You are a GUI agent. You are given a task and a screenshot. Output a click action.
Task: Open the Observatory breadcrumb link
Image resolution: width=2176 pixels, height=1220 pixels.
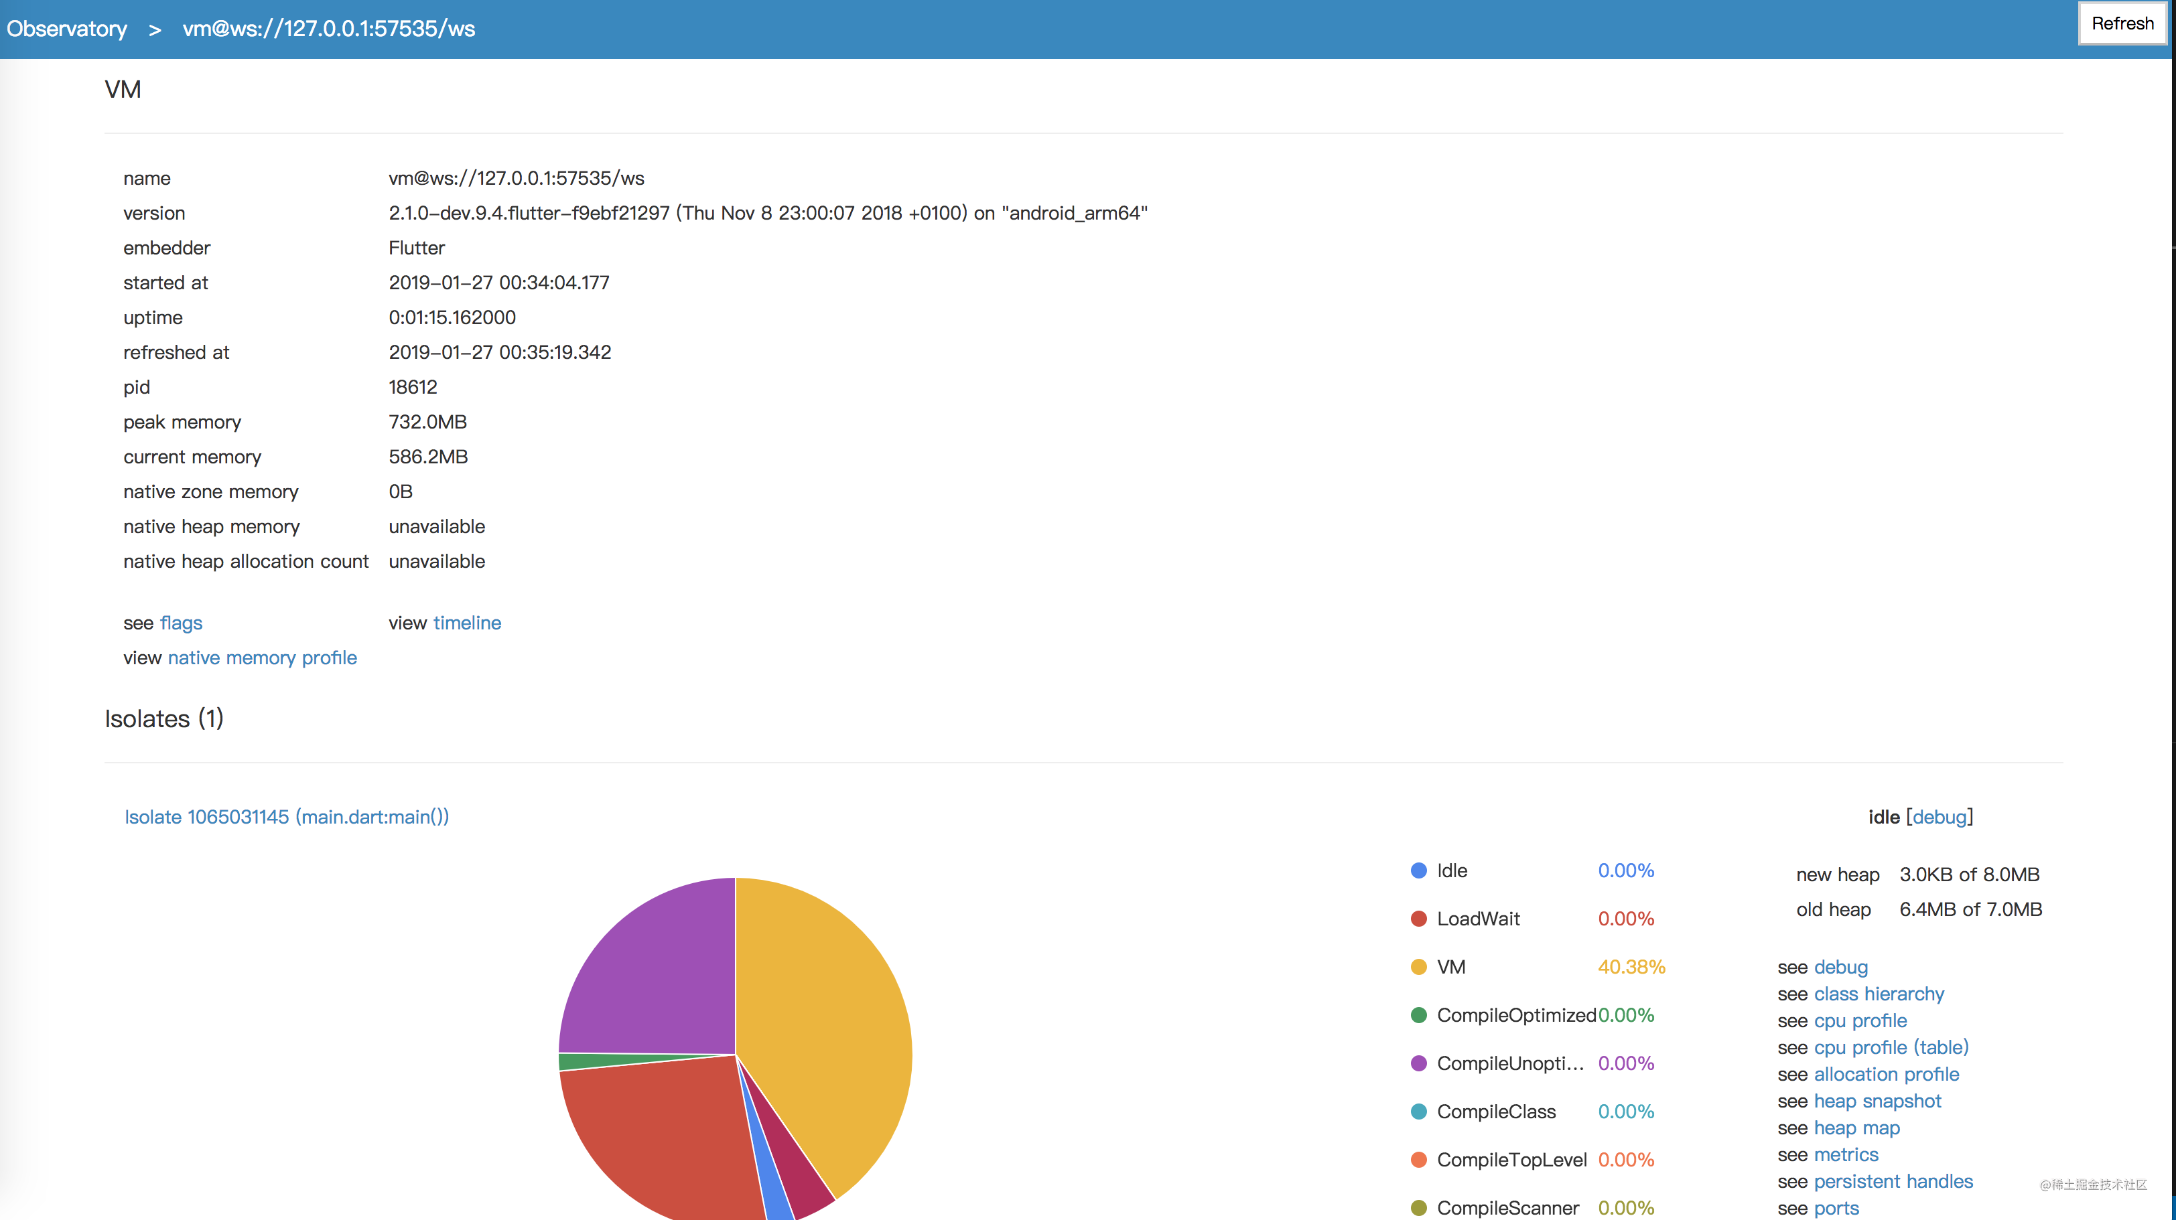click(67, 29)
